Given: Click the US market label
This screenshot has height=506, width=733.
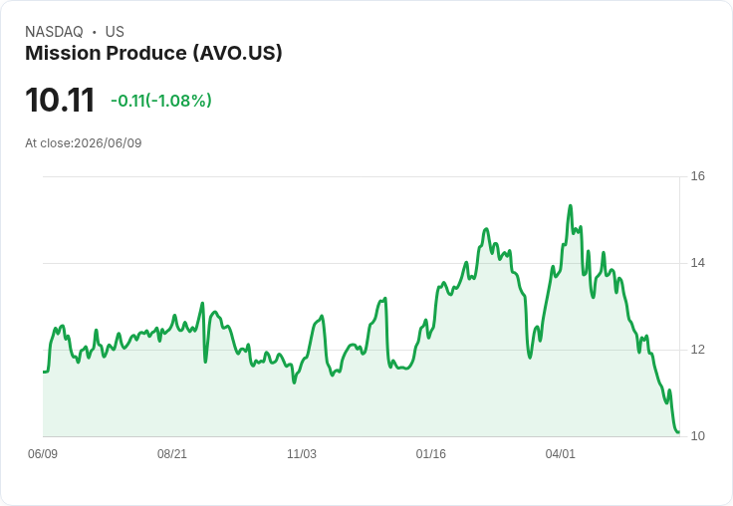Looking at the screenshot, I should pyautogui.click(x=115, y=32).
